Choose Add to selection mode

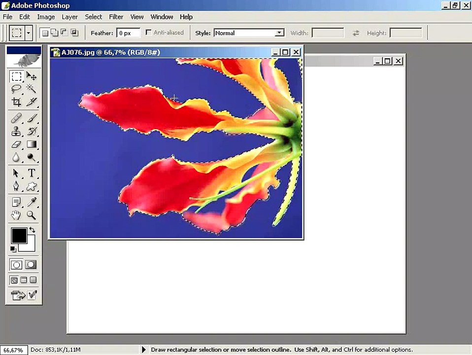55,33
